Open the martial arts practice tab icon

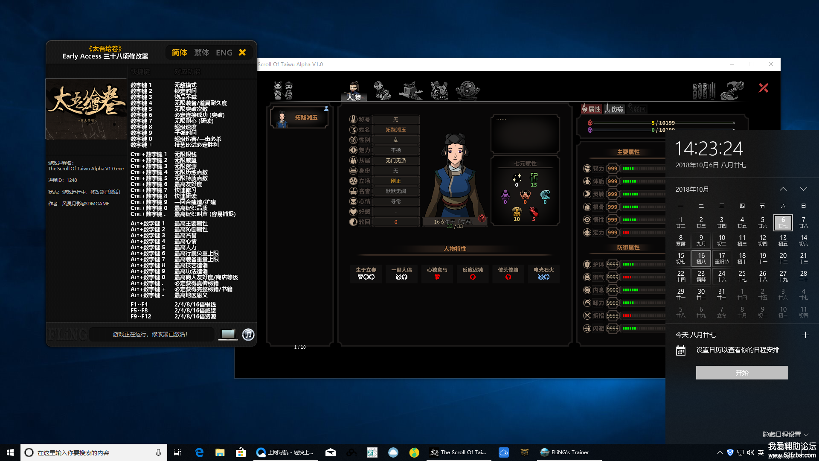point(382,90)
